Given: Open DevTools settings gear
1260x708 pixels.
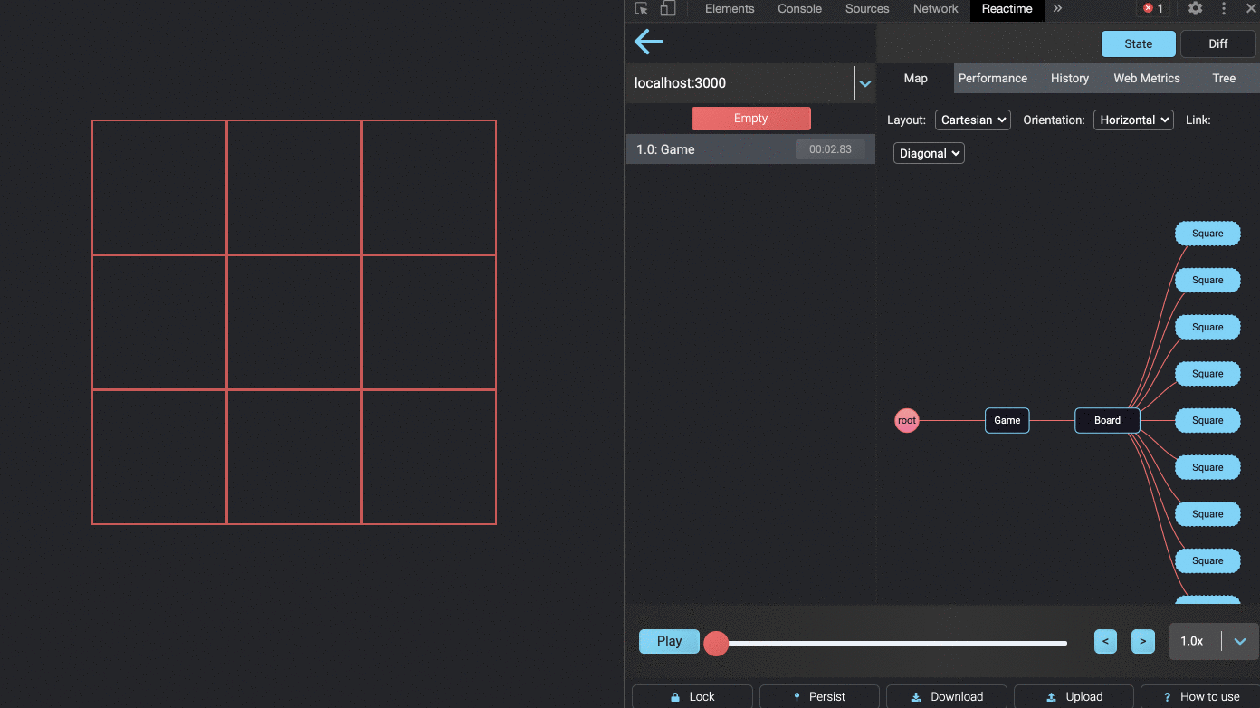Looking at the screenshot, I should 1195,9.
